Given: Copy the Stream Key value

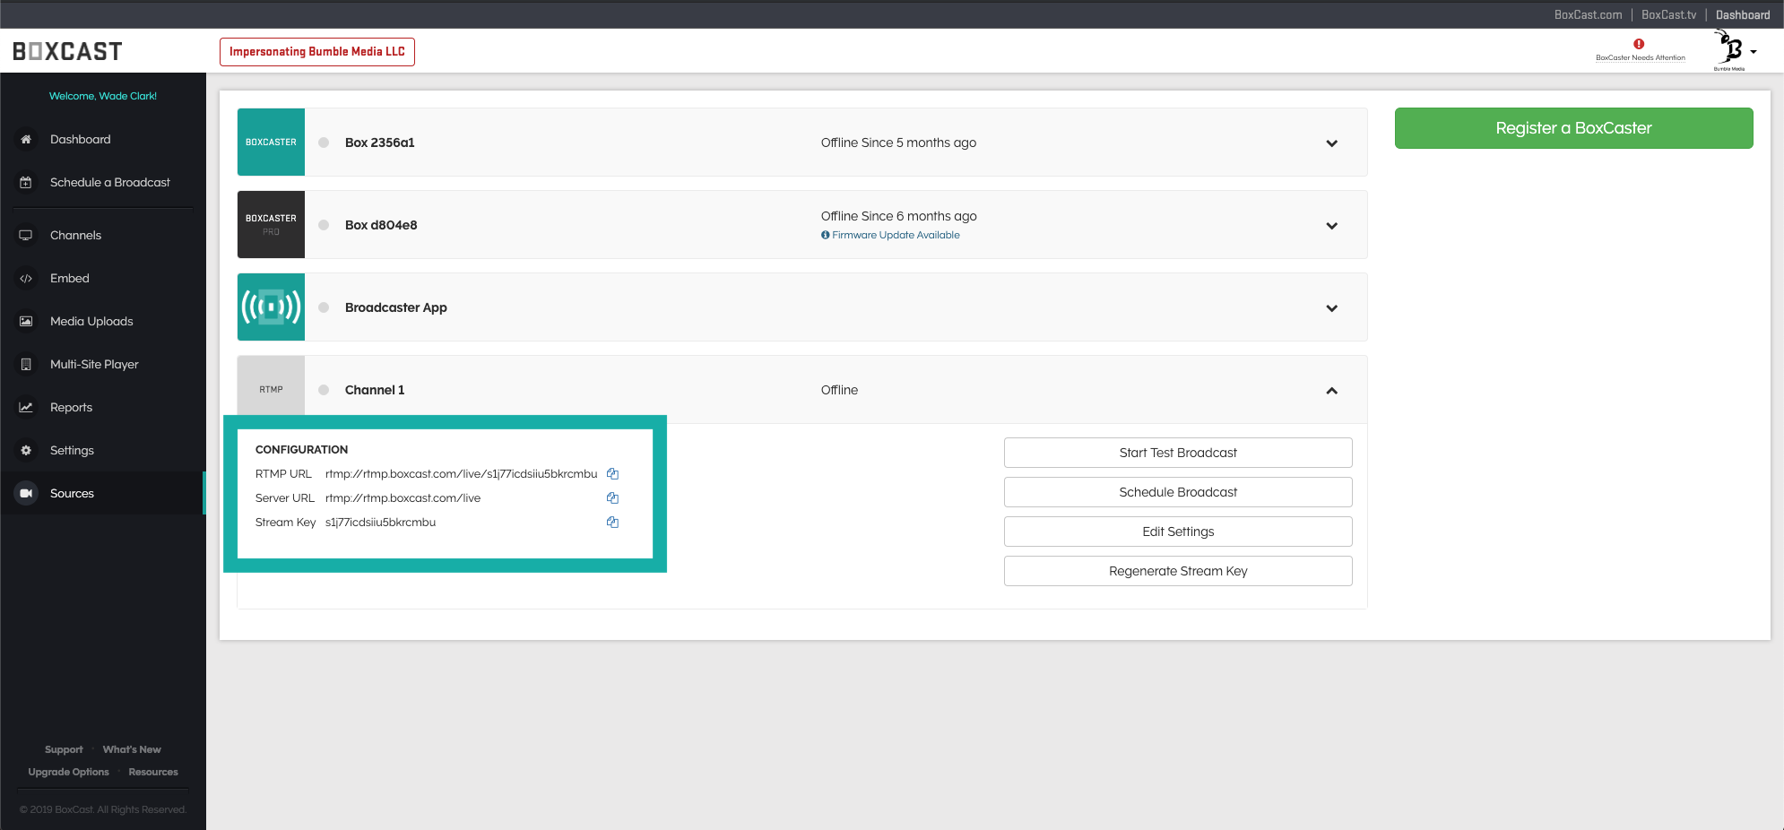Looking at the screenshot, I should (612, 523).
